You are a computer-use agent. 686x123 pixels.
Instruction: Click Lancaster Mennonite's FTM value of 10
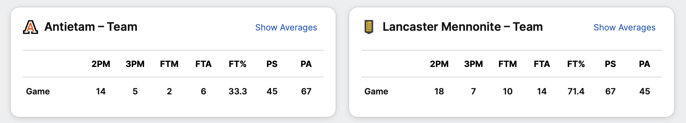[508, 91]
